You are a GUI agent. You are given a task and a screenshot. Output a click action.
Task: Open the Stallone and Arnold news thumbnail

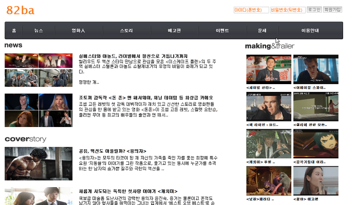(38, 70)
